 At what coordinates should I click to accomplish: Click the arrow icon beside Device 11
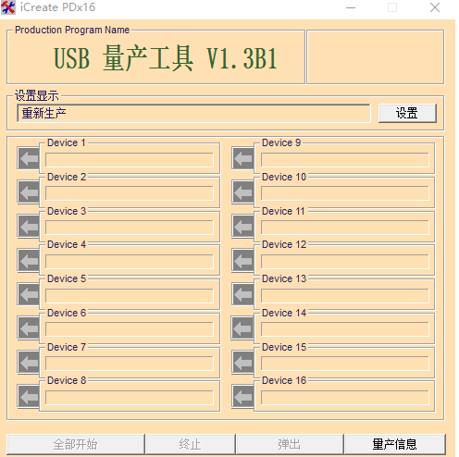click(243, 227)
